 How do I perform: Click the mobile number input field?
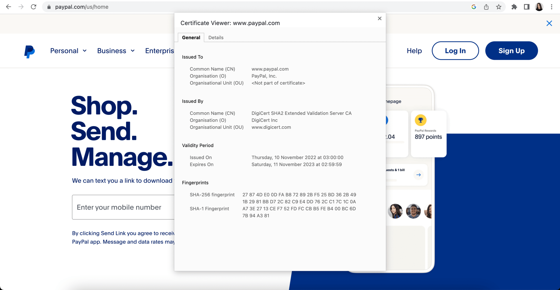coord(123,207)
